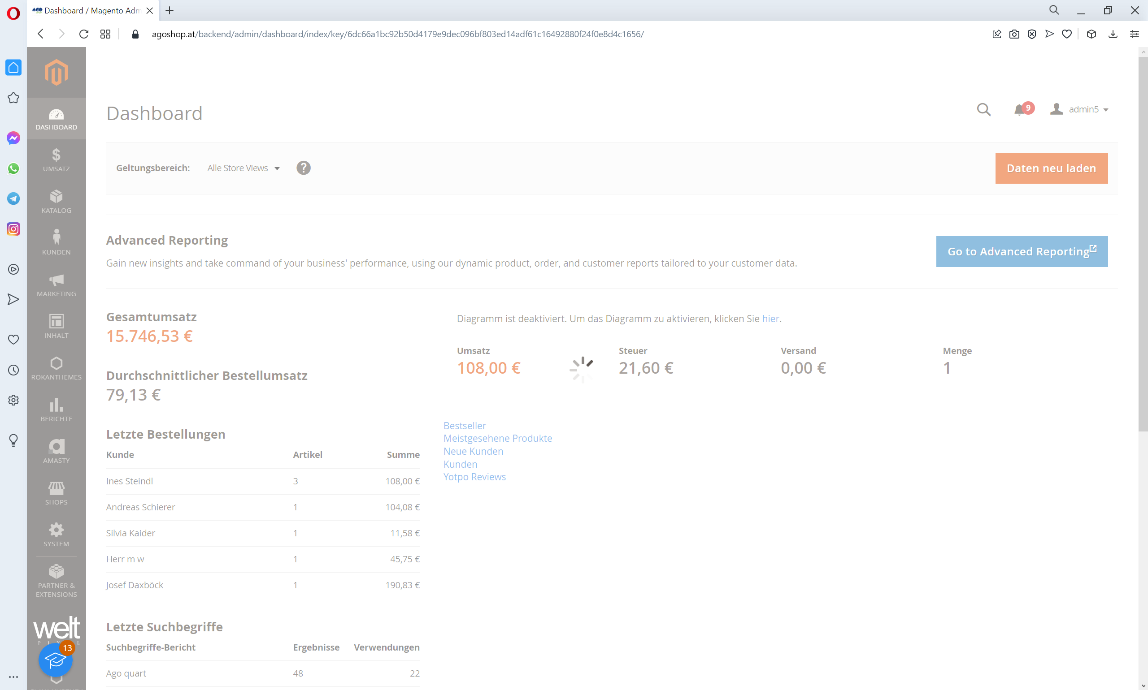Click the browser address bar URL
Image resolution: width=1148 pixels, height=690 pixels.
397,34
